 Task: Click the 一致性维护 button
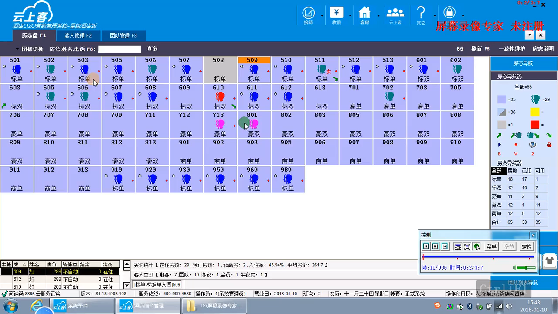512,49
